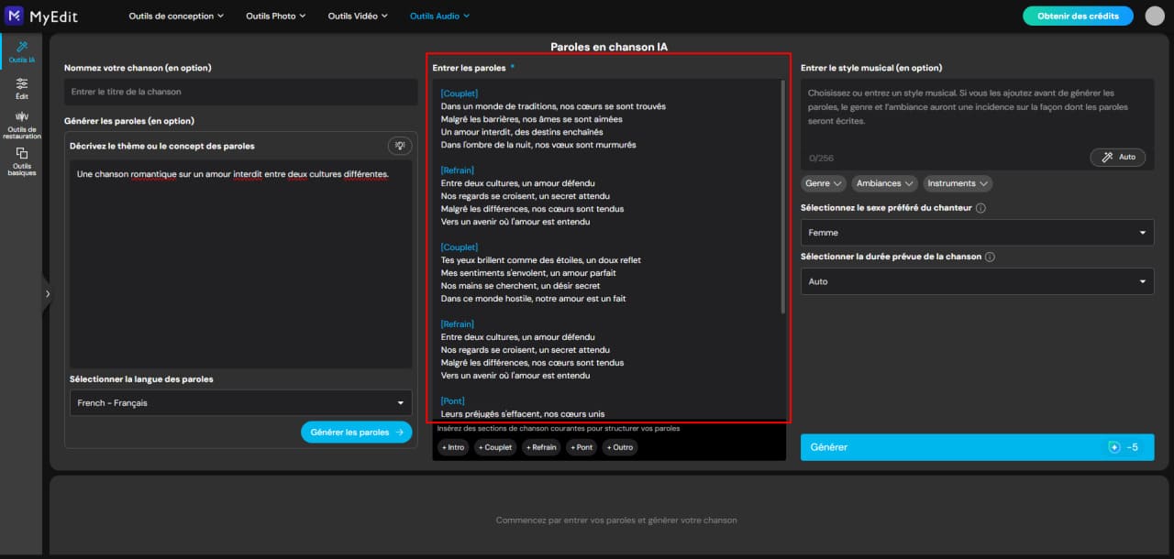The image size is (1174, 559).
Task: Open the lyrics language dropdown French - Français
Action: 241,403
